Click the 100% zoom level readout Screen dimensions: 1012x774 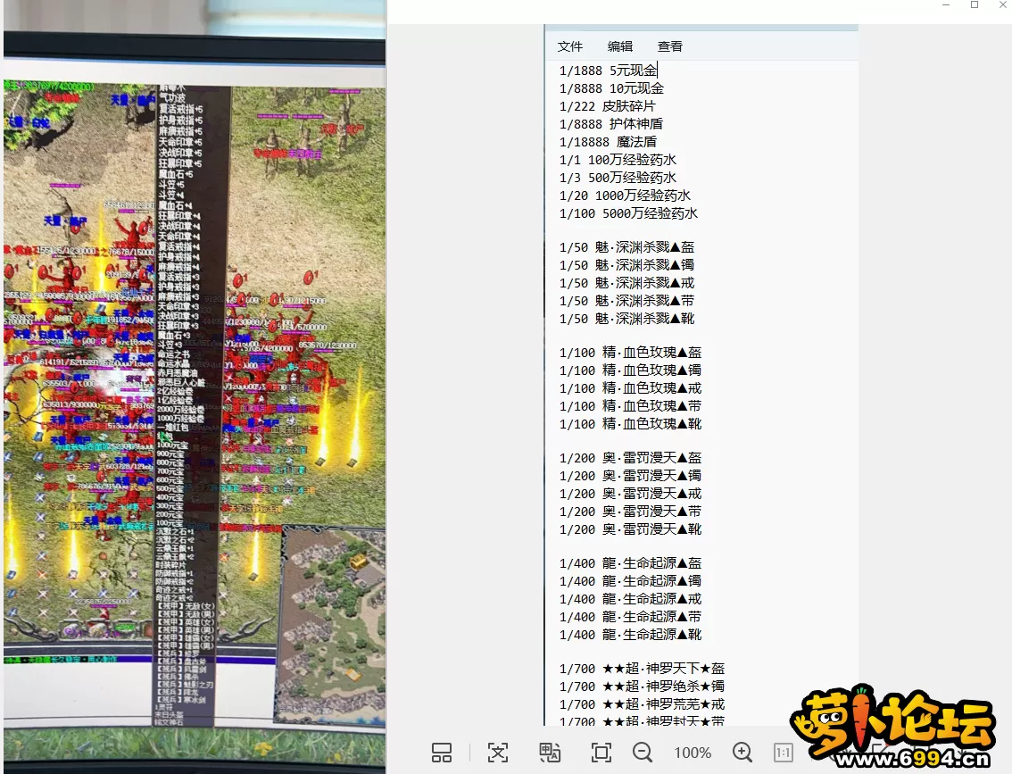click(693, 753)
